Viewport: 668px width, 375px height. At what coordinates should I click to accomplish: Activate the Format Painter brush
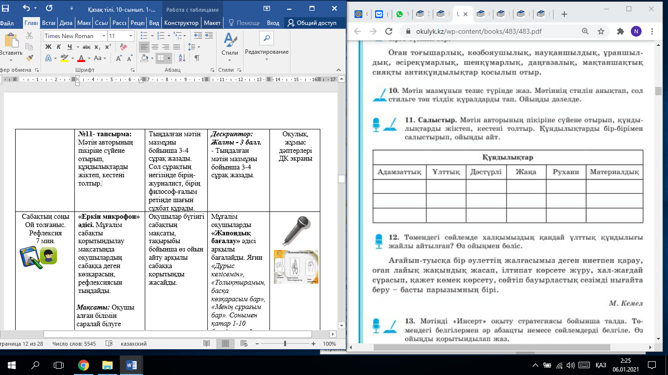coord(29,58)
